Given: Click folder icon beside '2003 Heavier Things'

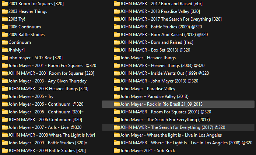Looking at the screenshot, I should point(4,11).
